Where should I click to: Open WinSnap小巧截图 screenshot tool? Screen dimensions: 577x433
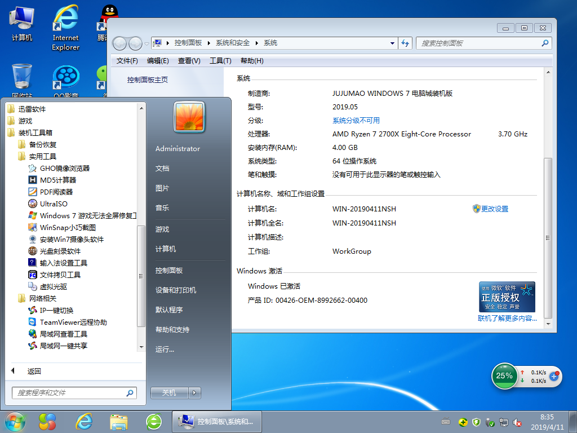pos(67,227)
